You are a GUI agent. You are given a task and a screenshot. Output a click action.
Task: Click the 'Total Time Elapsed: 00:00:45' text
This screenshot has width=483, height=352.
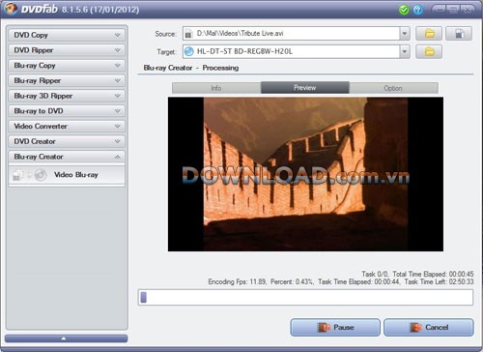coord(433,275)
